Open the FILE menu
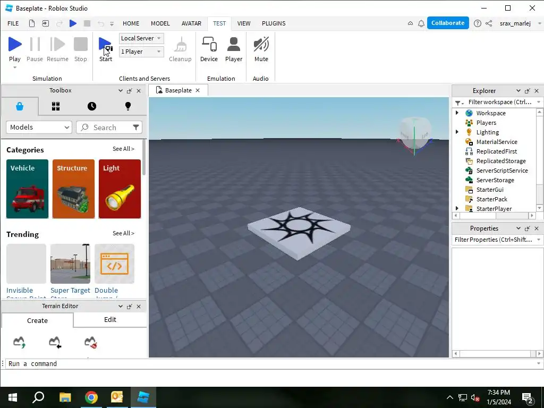Image resolution: width=544 pixels, height=408 pixels. tap(13, 23)
